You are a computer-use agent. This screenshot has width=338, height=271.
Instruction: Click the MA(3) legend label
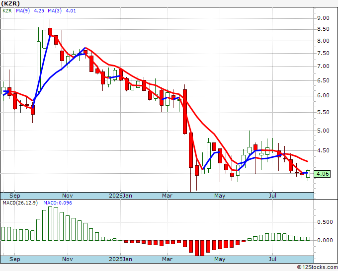[x=55, y=11]
